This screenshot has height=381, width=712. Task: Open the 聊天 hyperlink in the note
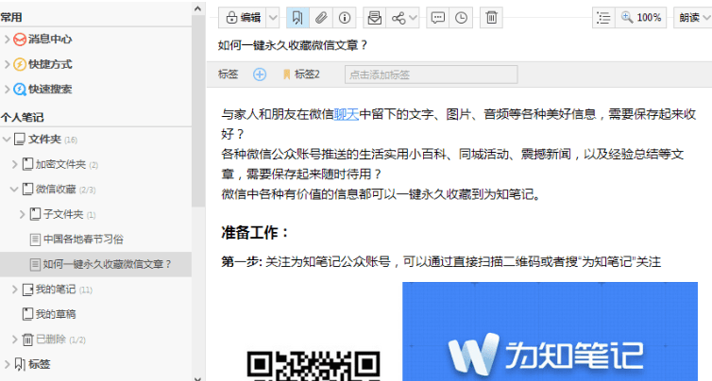point(347,114)
